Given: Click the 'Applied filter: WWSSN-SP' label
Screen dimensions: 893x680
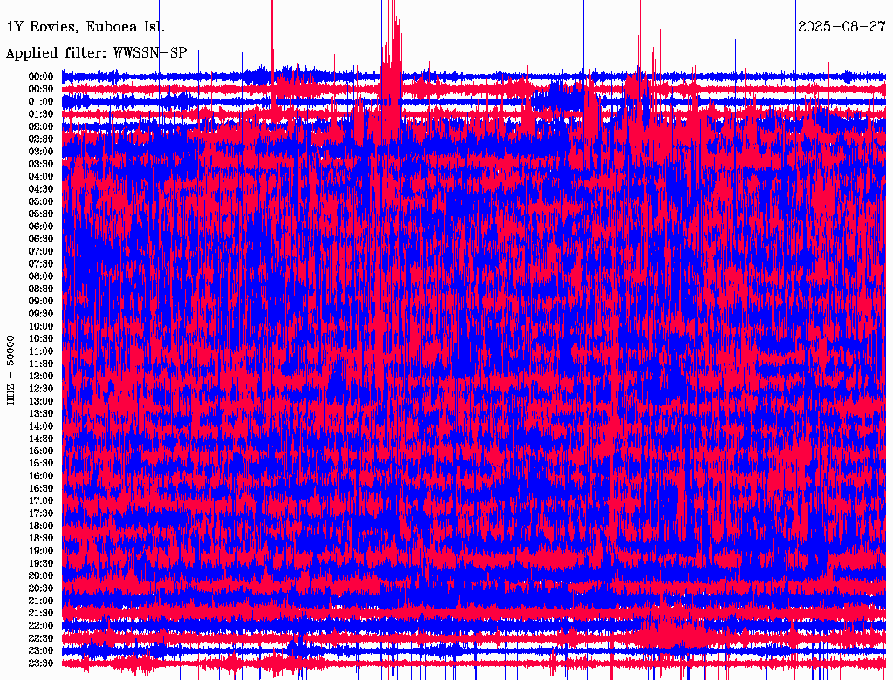Looking at the screenshot, I should [x=96, y=53].
